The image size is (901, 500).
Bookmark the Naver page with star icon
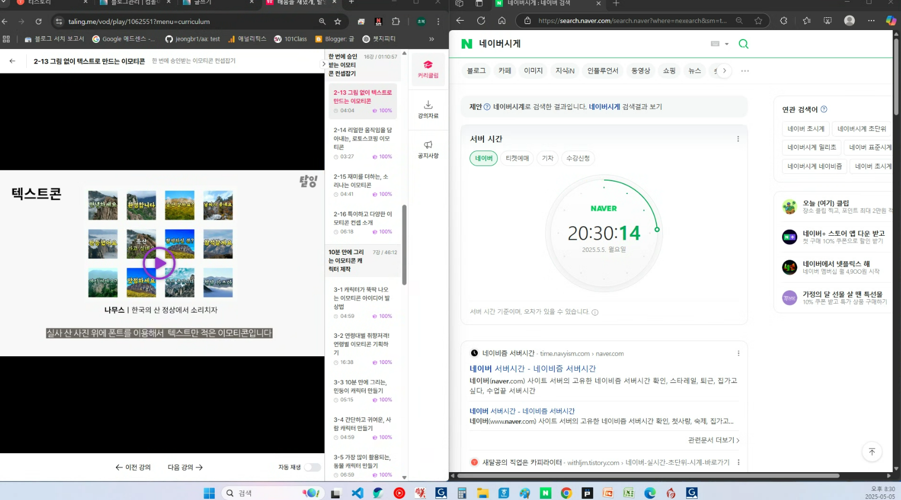click(758, 21)
